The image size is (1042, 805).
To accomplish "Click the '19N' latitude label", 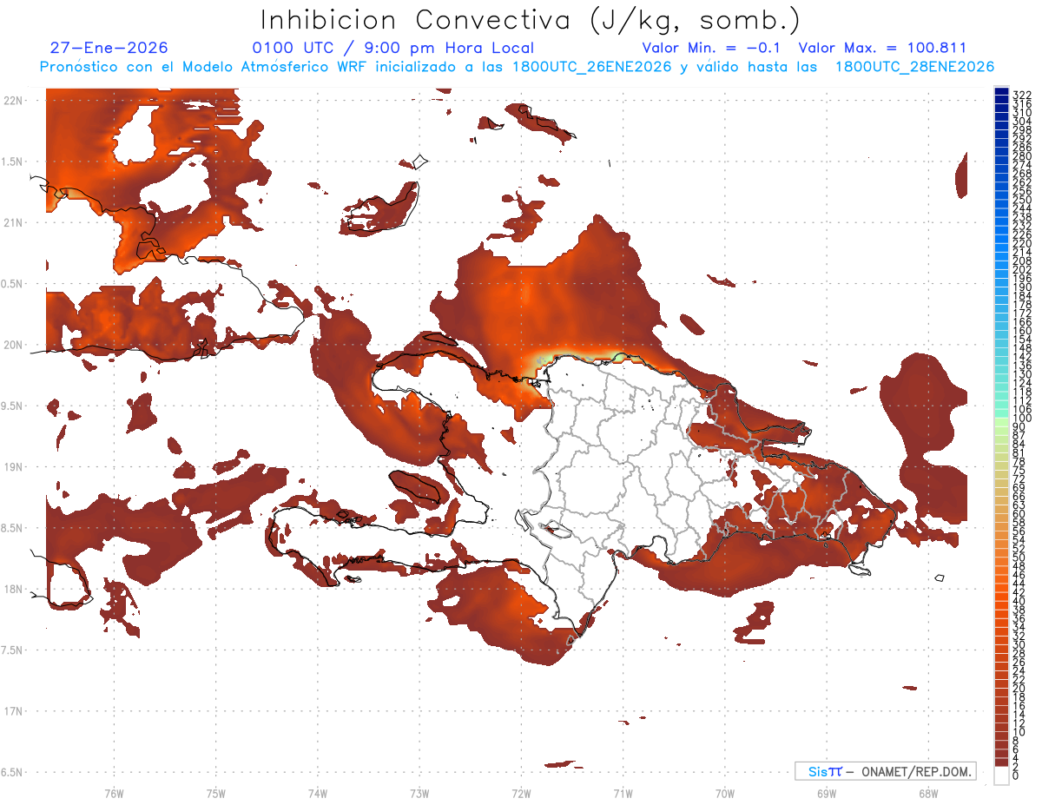I will coord(15,466).
